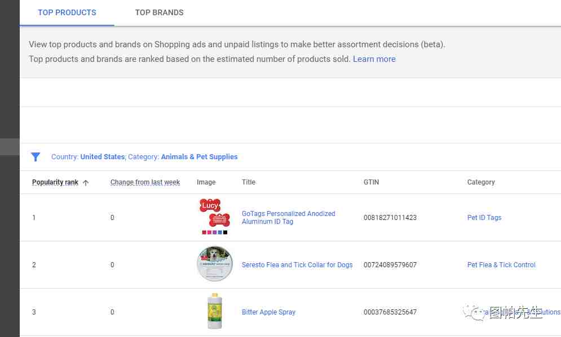Click the Pet ID Tags category link

point(484,218)
